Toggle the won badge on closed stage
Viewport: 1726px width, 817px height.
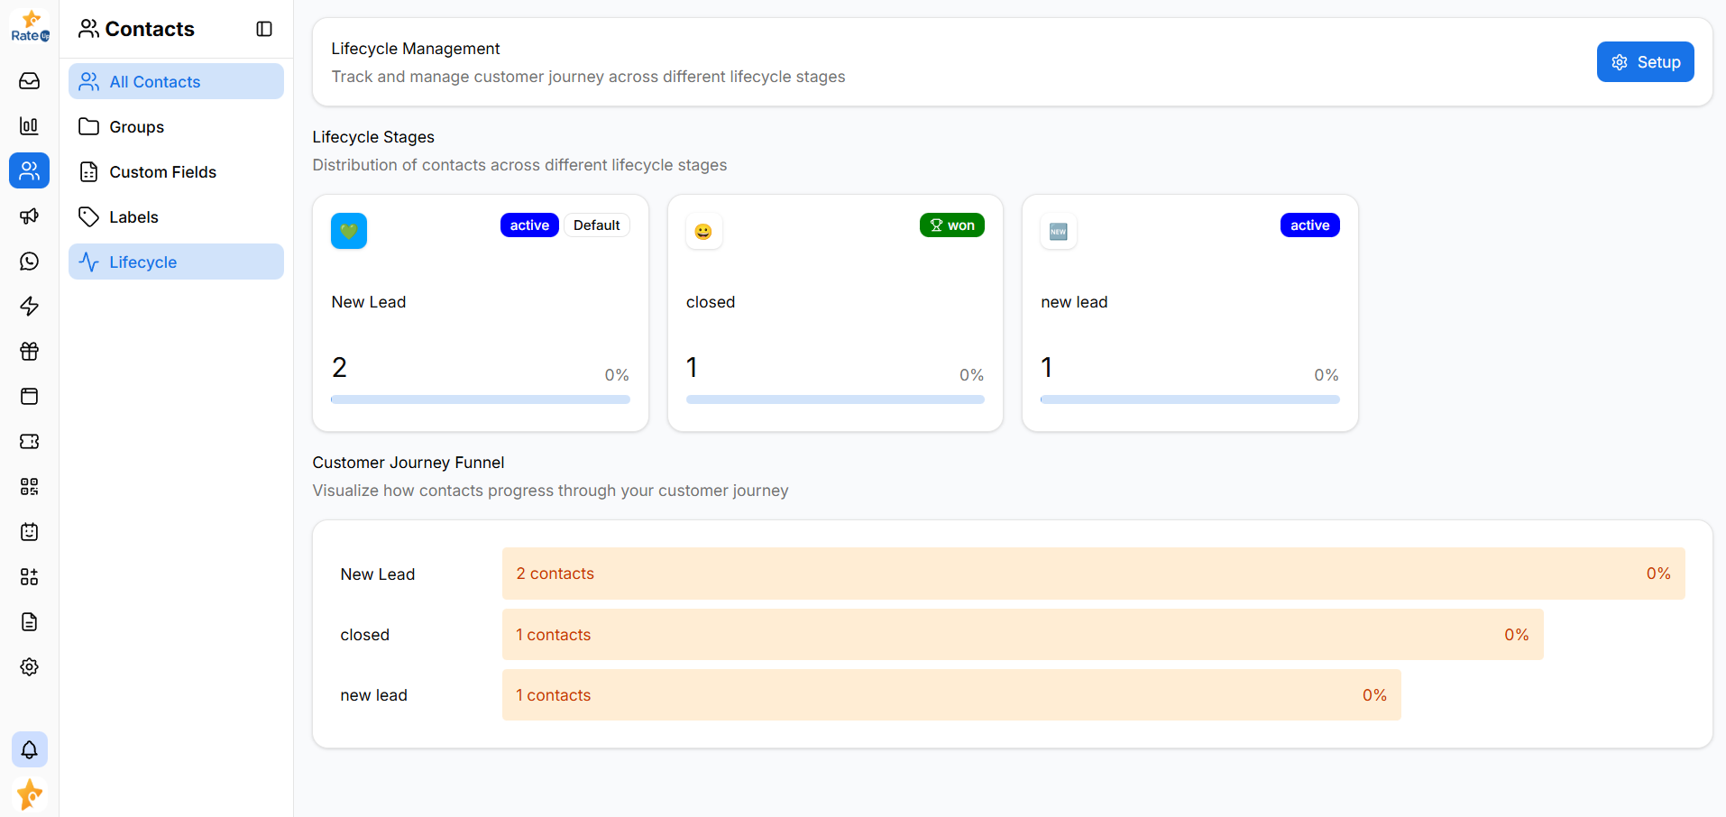tap(951, 225)
